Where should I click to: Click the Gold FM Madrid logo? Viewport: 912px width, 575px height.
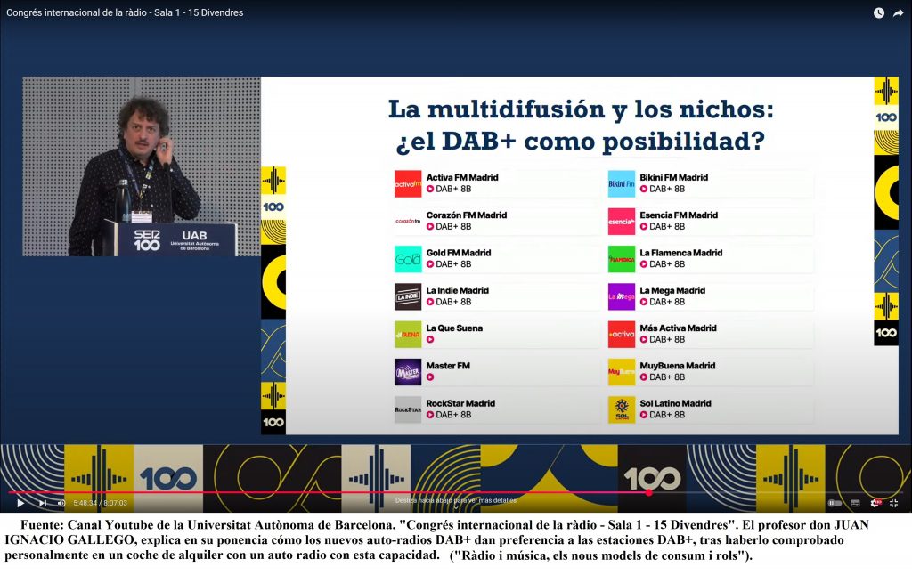click(408, 259)
